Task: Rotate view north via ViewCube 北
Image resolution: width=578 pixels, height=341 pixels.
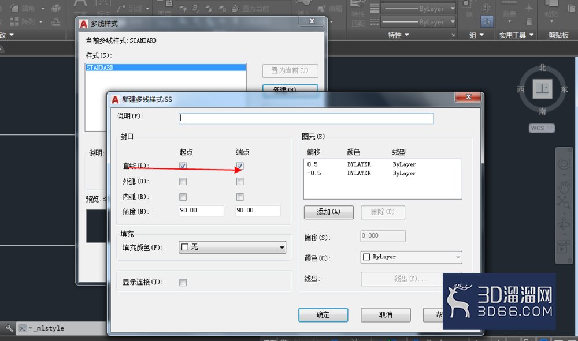Action: click(x=542, y=68)
